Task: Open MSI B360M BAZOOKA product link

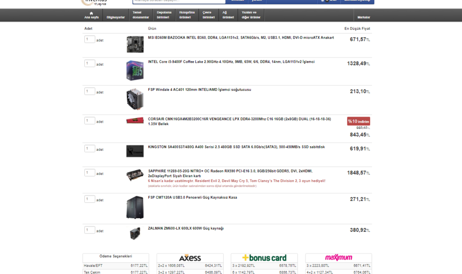Action: tap(241, 37)
